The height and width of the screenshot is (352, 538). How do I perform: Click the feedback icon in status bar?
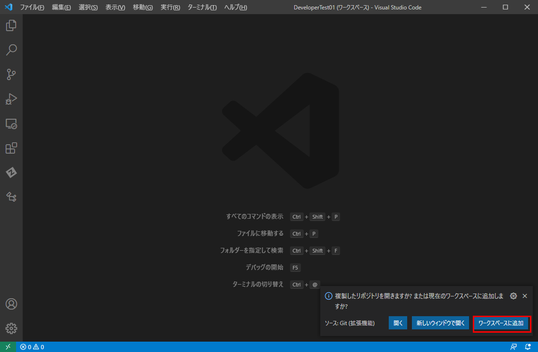513,347
